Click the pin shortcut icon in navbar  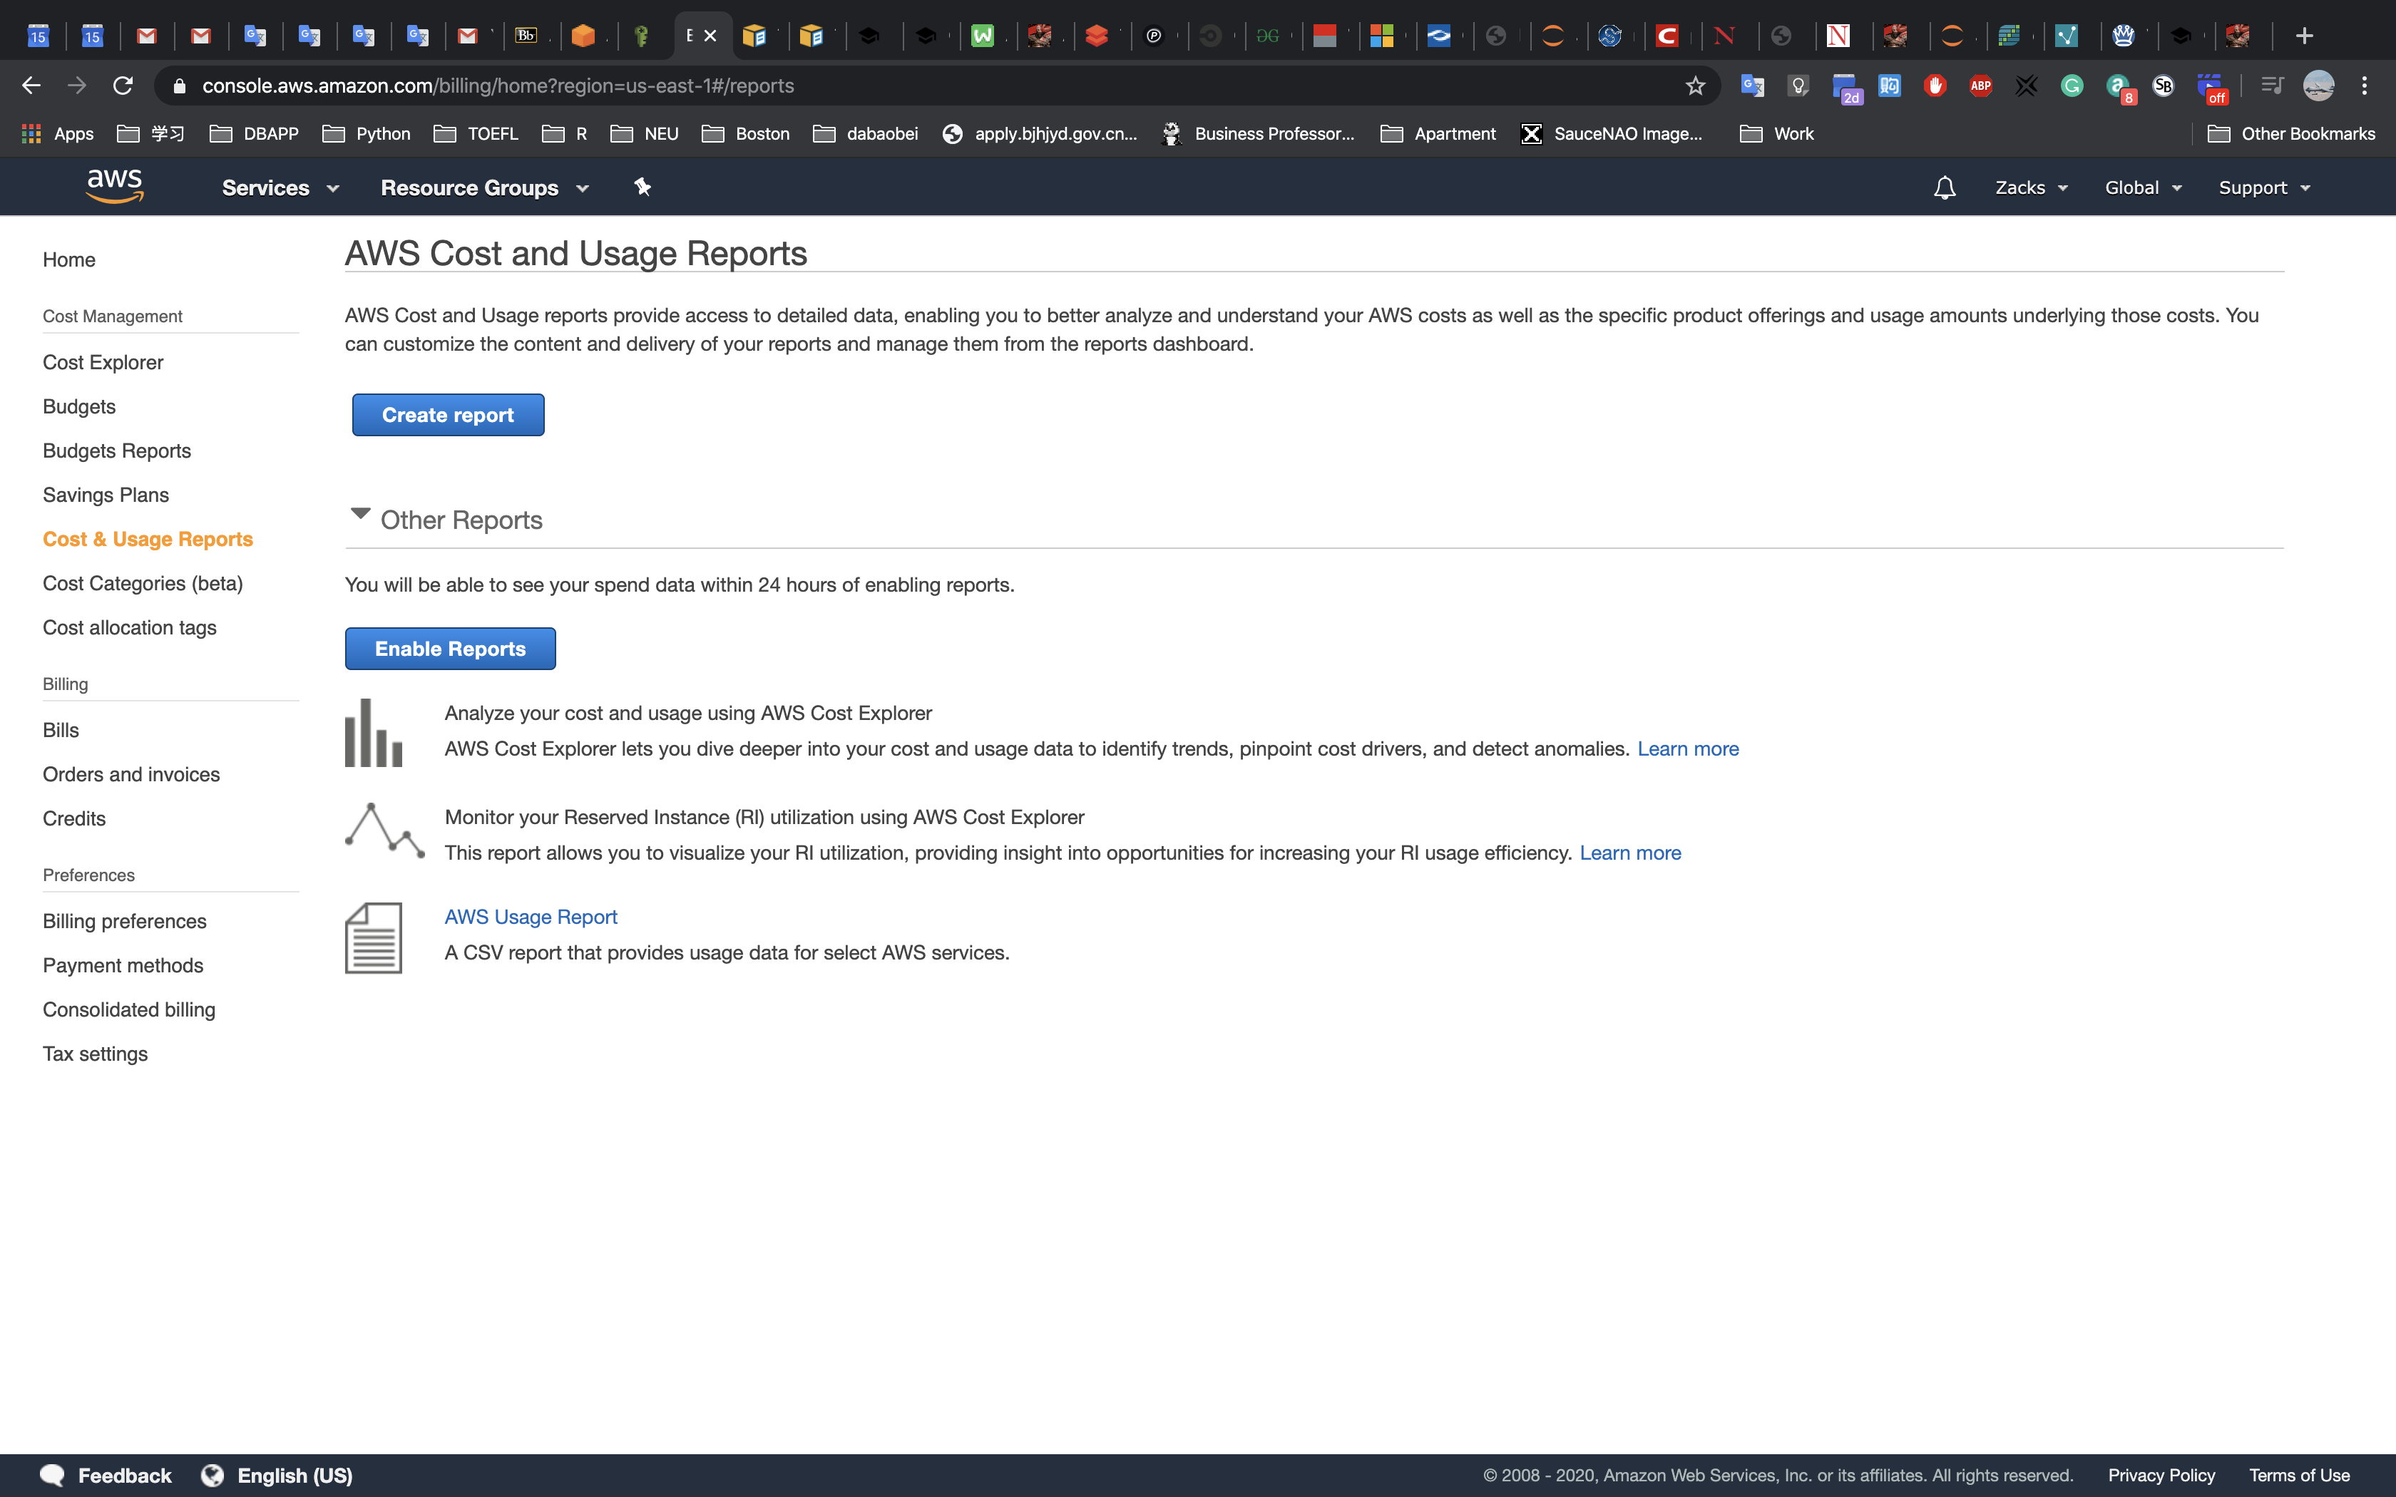pyautogui.click(x=642, y=187)
